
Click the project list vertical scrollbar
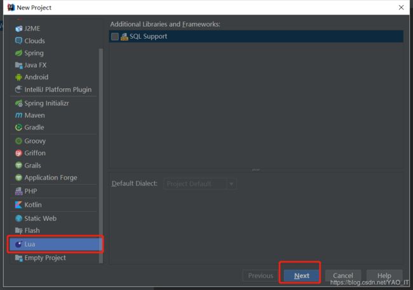(101, 155)
